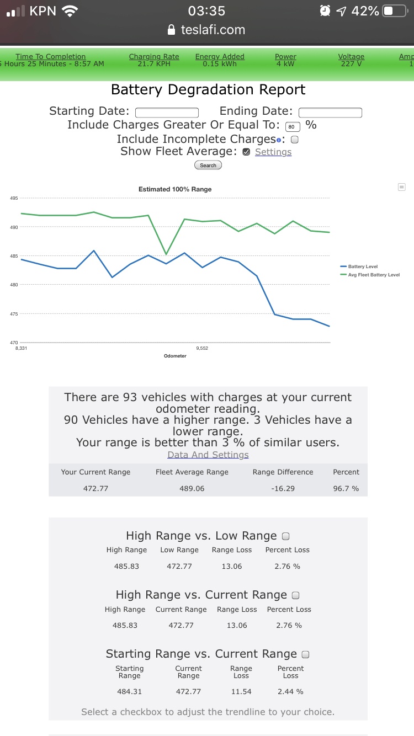Click the Ending Date input field
Image resolution: width=414 pixels, height=736 pixels.
click(x=330, y=113)
